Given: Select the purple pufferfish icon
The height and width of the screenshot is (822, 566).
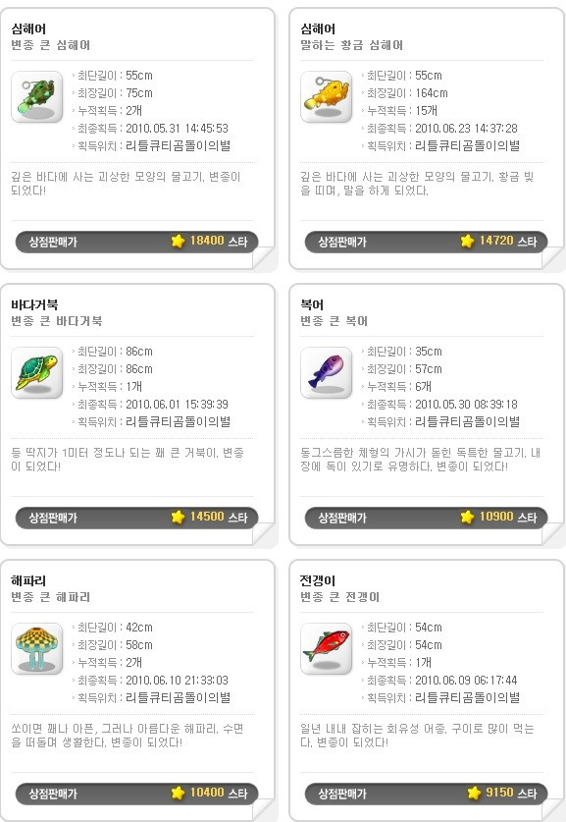Looking at the screenshot, I should pyautogui.click(x=327, y=373).
